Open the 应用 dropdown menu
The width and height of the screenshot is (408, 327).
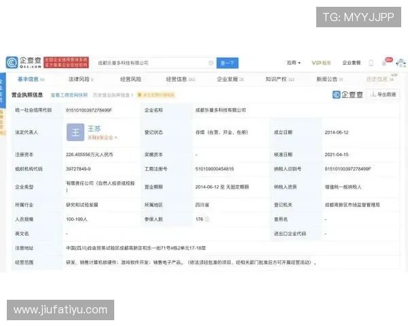pos(294,63)
